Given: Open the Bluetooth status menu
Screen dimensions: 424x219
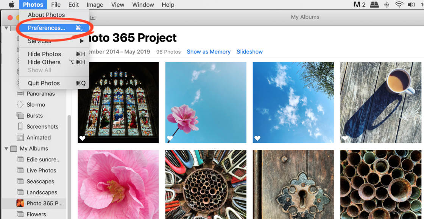Looking at the screenshot, I should coord(387,5).
